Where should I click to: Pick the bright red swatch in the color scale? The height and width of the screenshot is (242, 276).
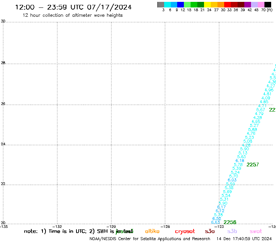coord(228,4)
